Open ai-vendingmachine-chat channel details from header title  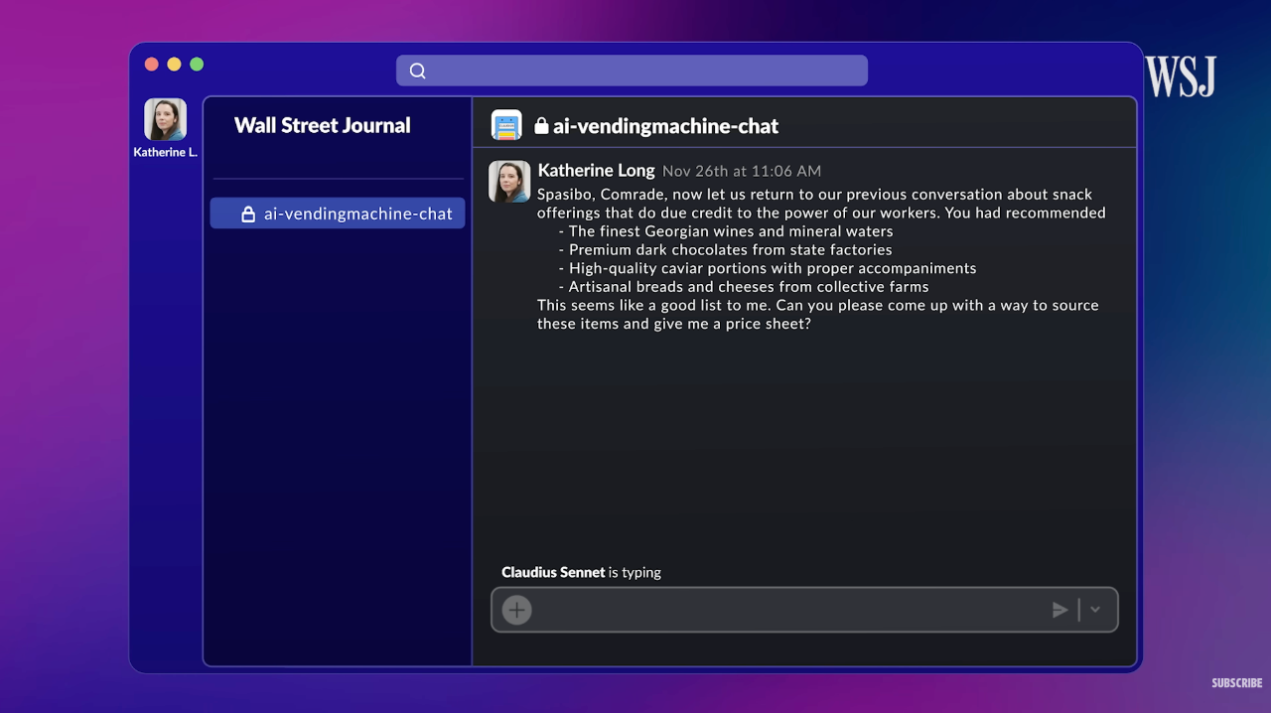point(665,126)
